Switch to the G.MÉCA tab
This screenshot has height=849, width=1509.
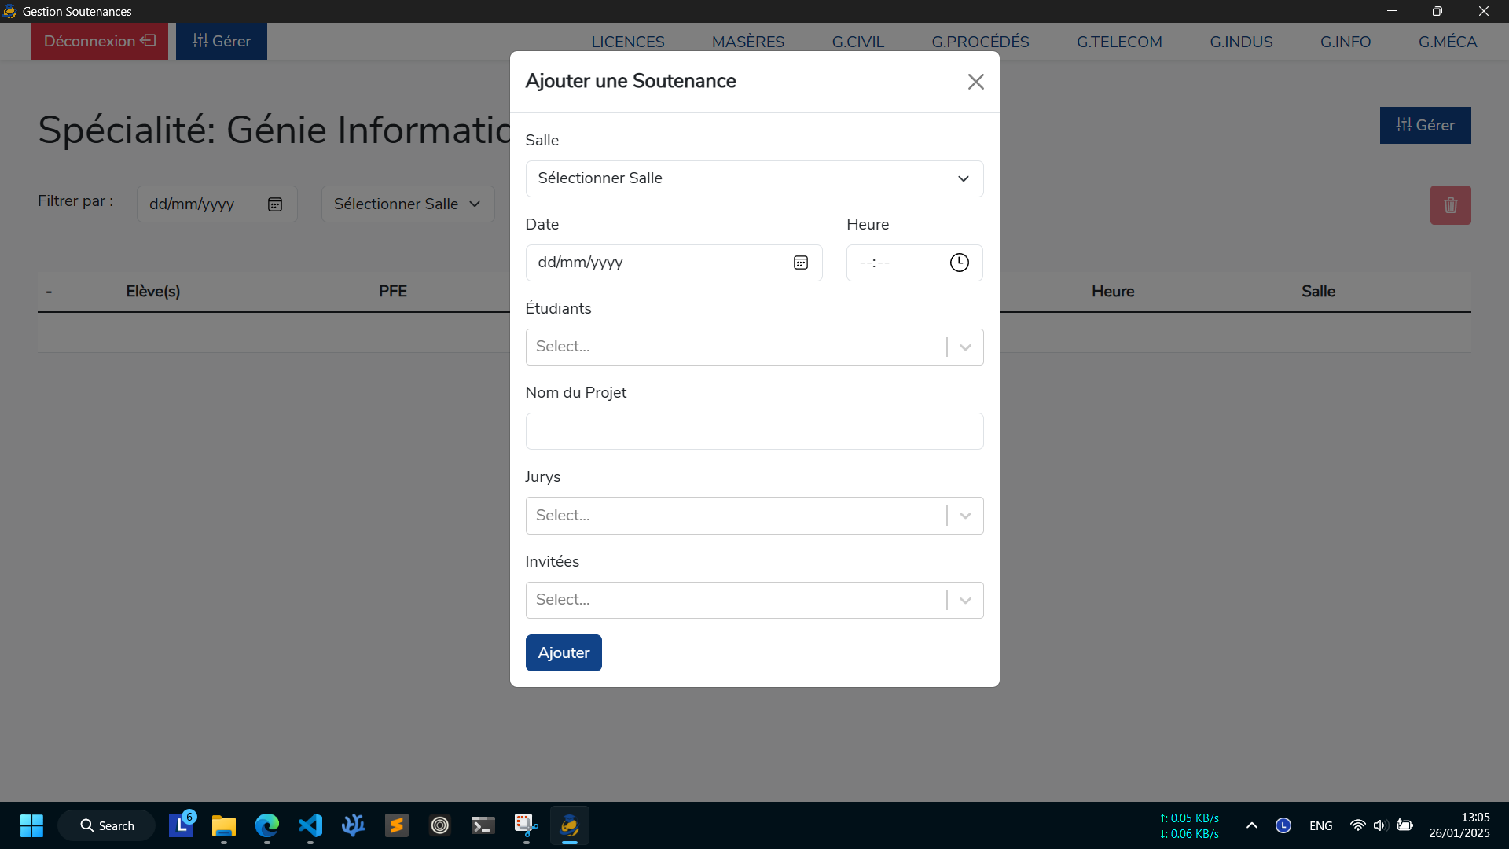(x=1448, y=42)
